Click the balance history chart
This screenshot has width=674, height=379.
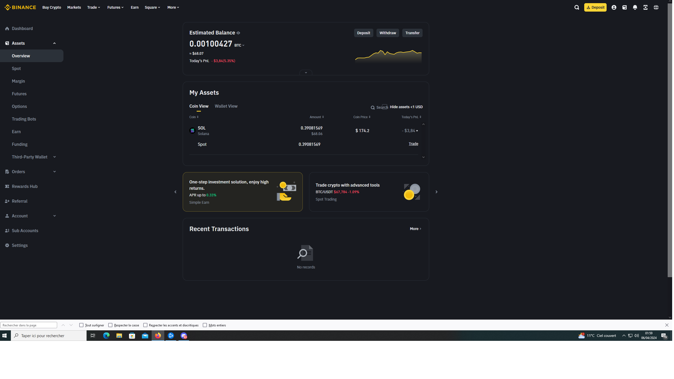pyautogui.click(x=388, y=56)
